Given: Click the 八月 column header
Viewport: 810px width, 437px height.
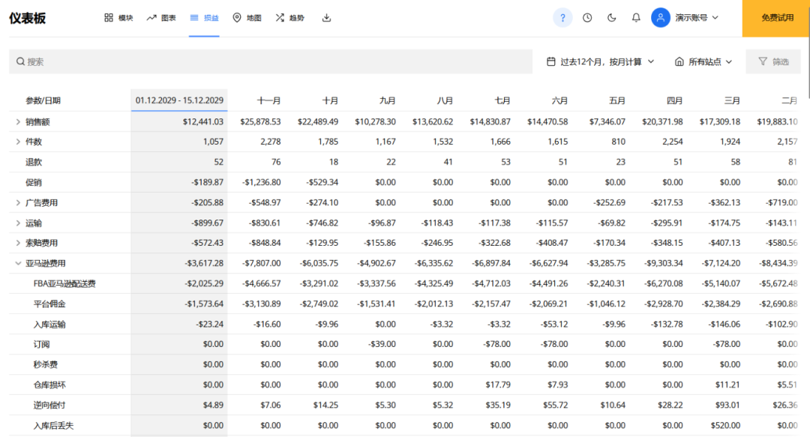Looking at the screenshot, I should 445,100.
